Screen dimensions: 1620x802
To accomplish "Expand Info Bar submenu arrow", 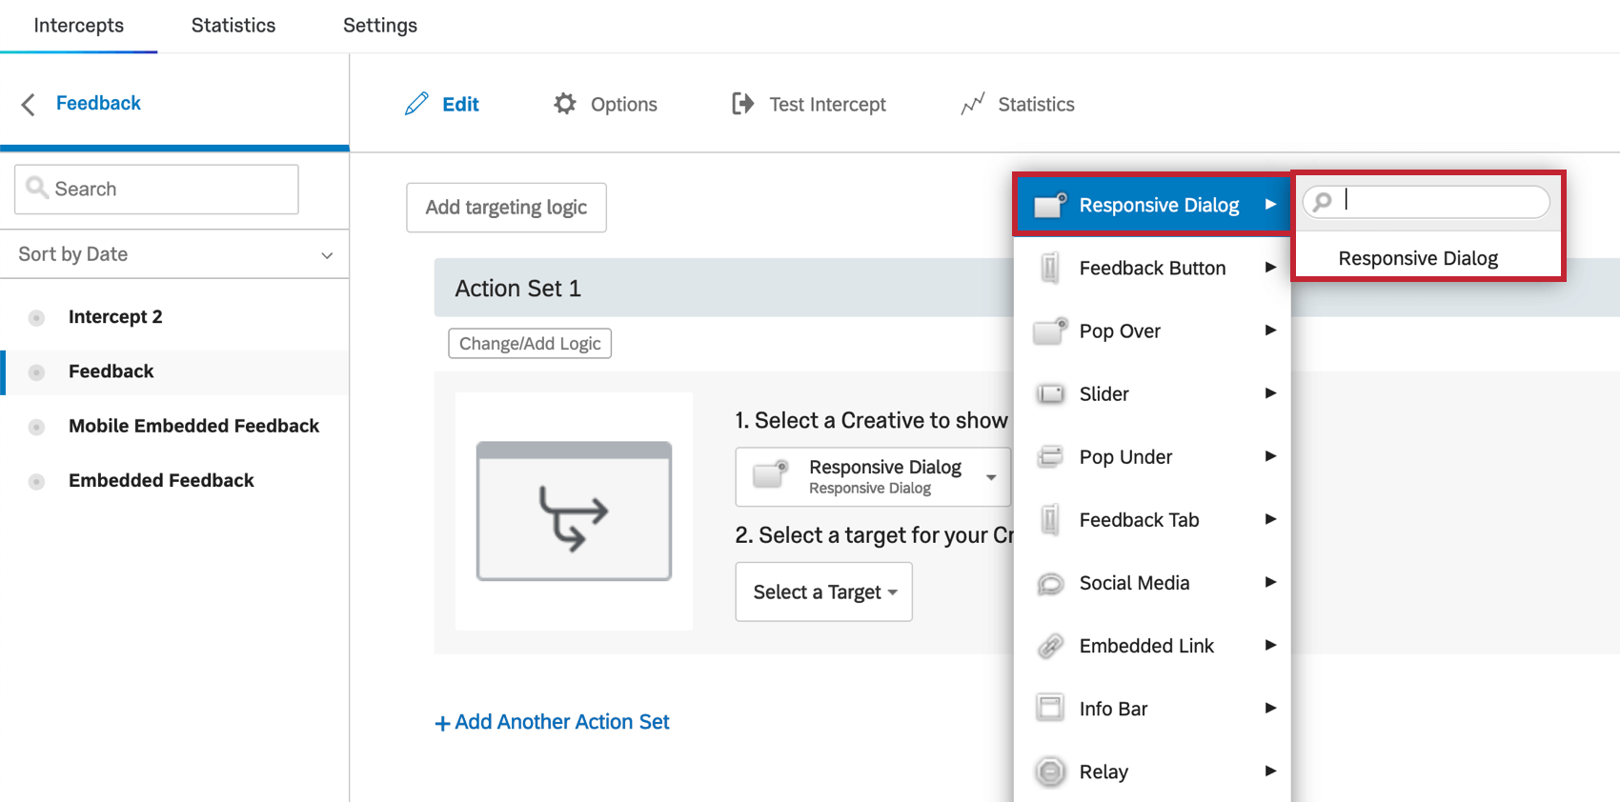I will tap(1270, 707).
